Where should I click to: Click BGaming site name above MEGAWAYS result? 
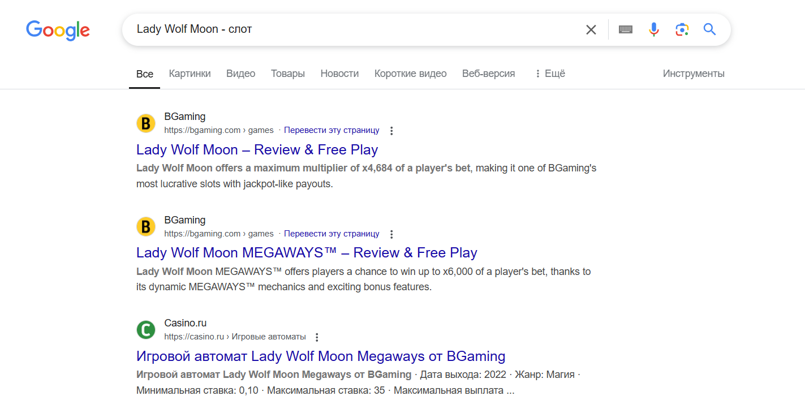click(185, 220)
